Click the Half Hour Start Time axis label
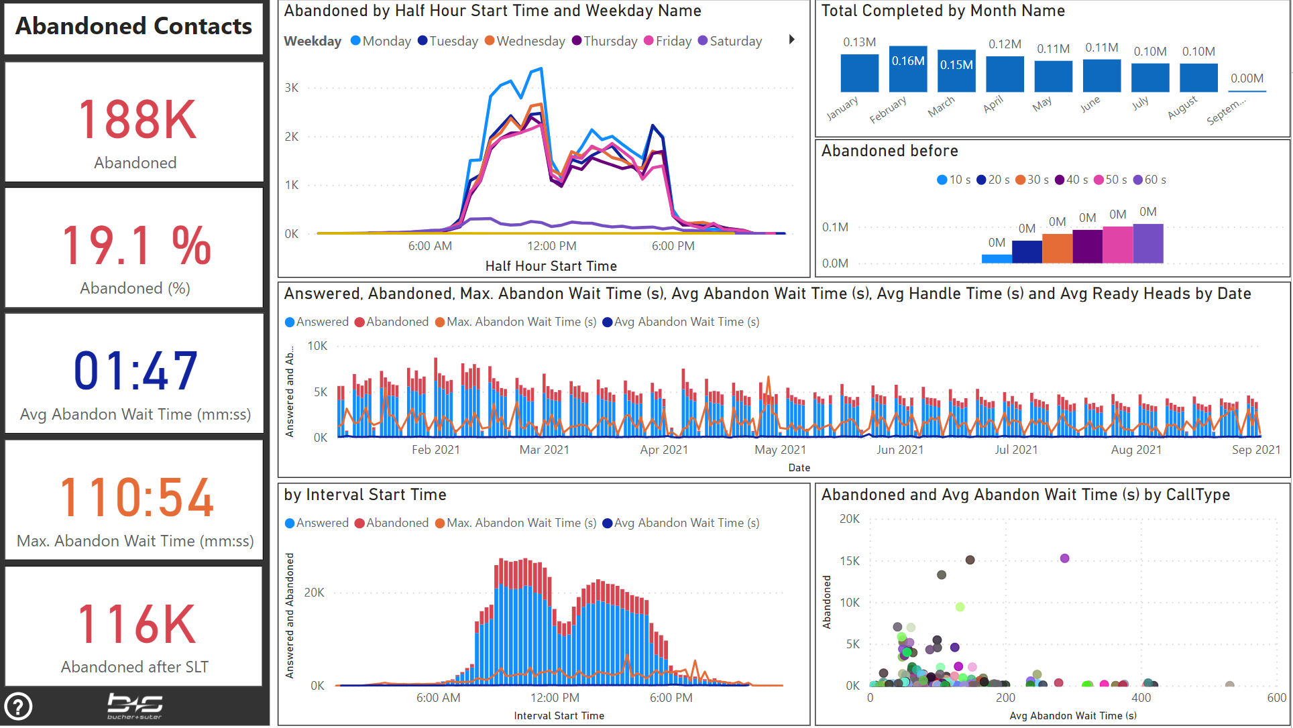1293x728 pixels. click(551, 266)
